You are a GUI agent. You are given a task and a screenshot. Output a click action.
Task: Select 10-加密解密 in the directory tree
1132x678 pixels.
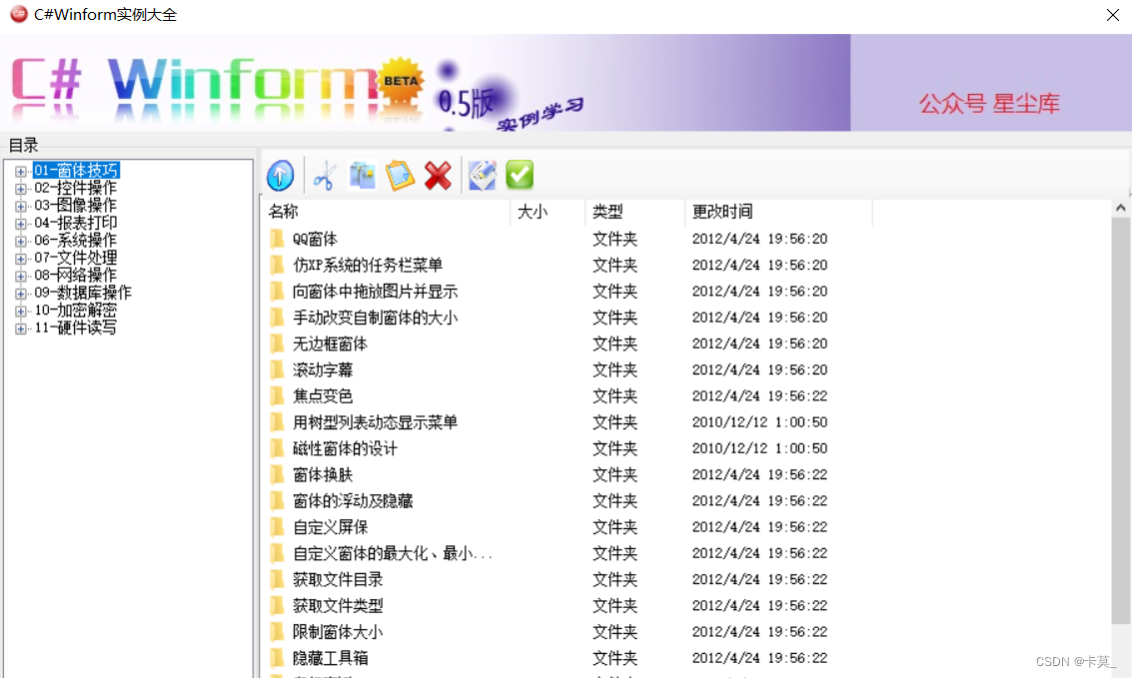(75, 311)
